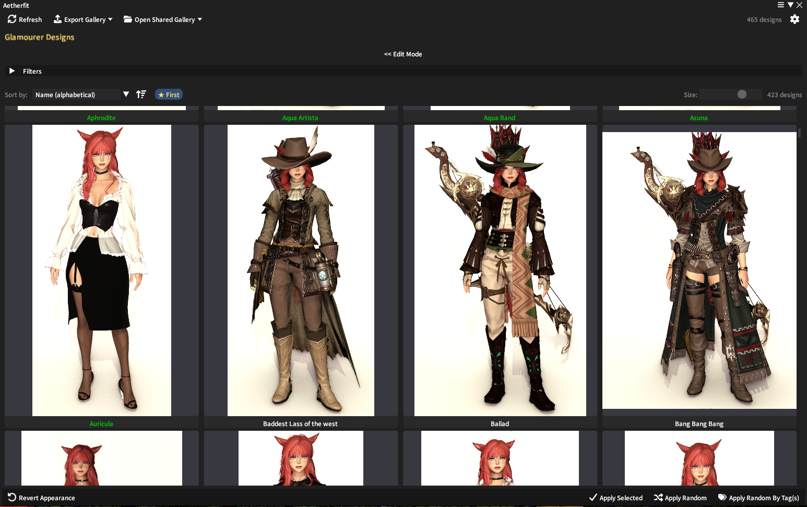Click the Apply Selected checkmark icon

pos(593,498)
